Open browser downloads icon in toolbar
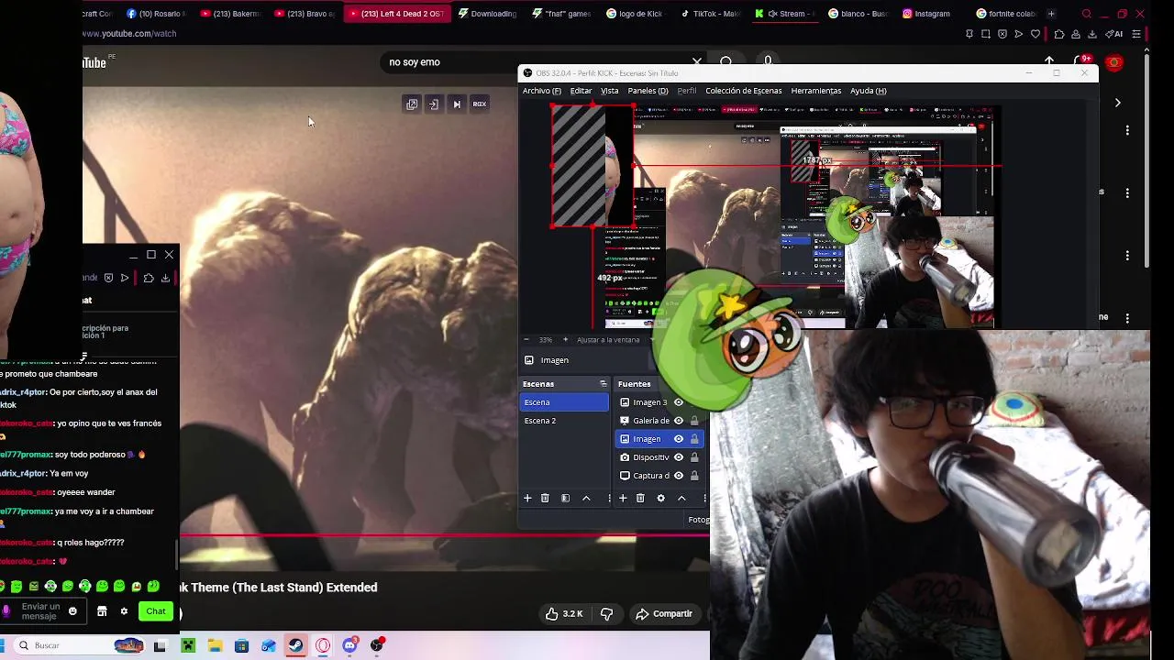The image size is (1174, 660). point(1091,34)
